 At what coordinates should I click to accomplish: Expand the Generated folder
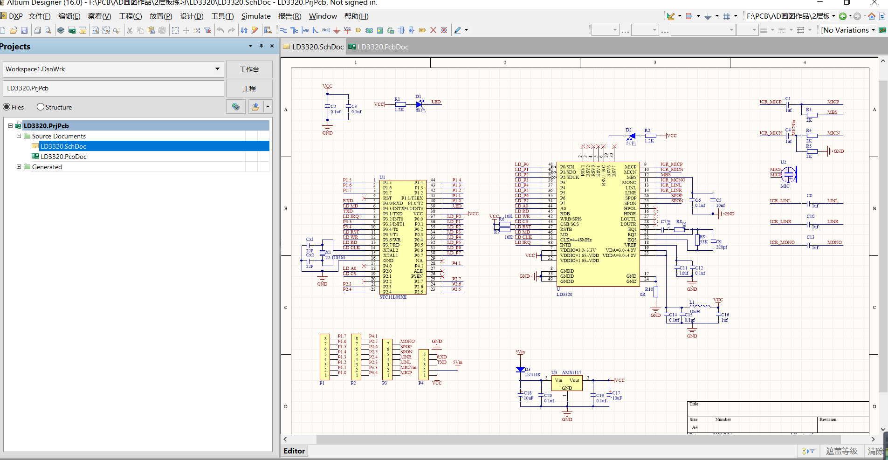click(19, 166)
